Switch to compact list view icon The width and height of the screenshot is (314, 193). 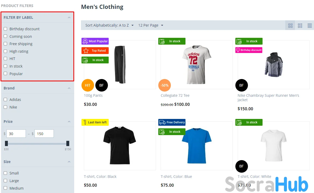point(300,26)
